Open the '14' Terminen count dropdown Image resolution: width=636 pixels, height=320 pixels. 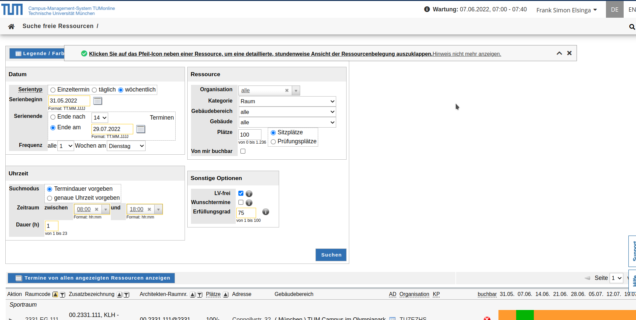[99, 118]
